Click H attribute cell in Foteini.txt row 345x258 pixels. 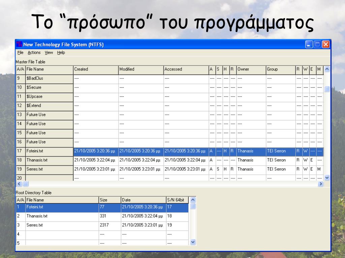coord(226,151)
